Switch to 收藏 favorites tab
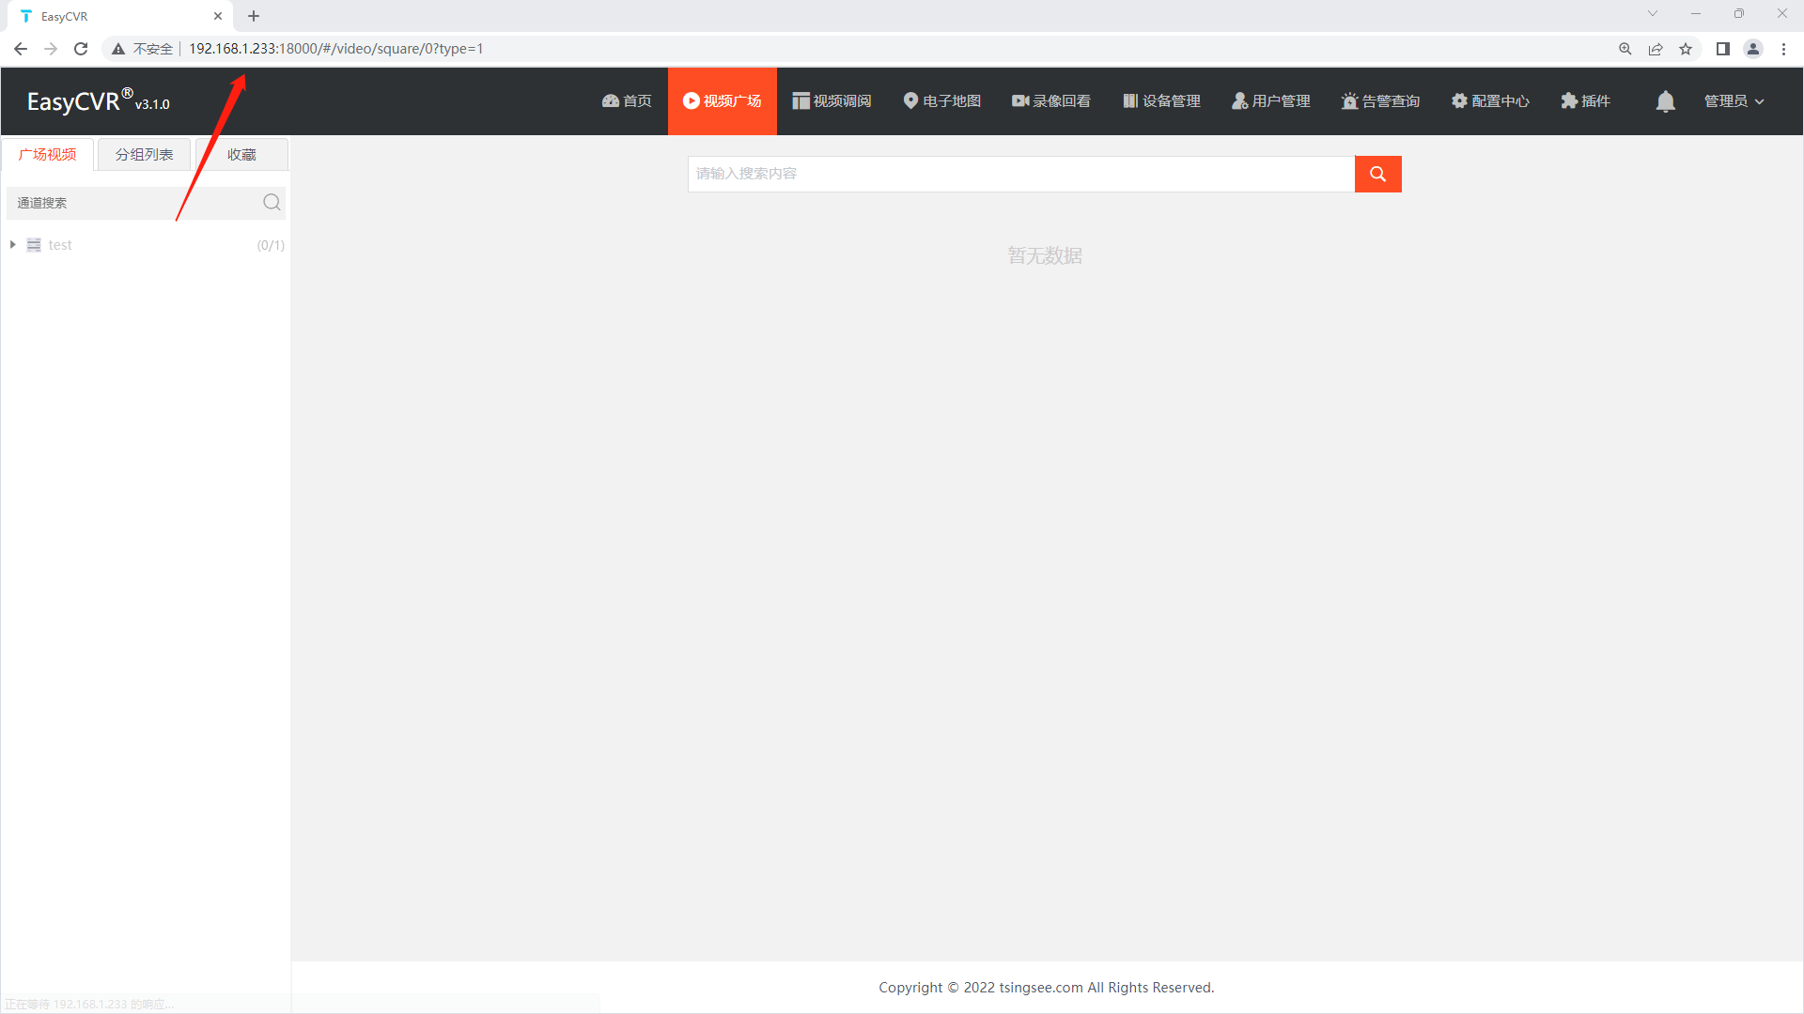This screenshot has height=1014, width=1804. 241,155
